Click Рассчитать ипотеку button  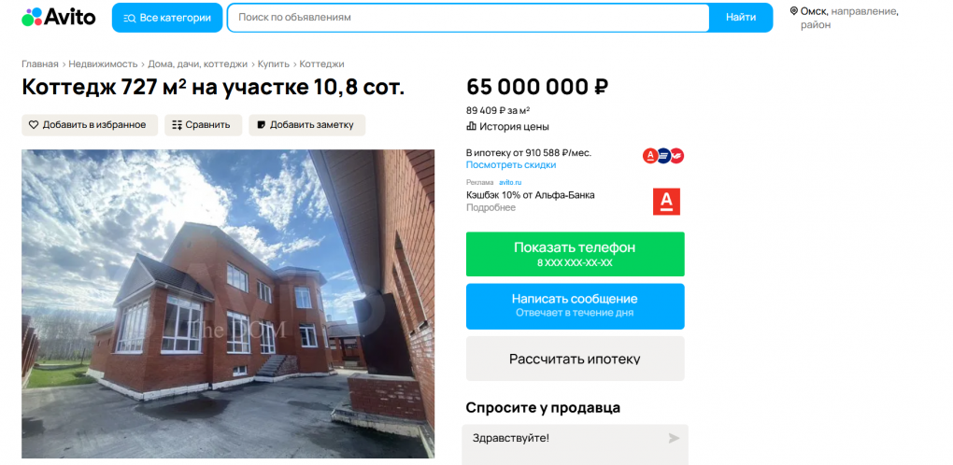point(575,359)
